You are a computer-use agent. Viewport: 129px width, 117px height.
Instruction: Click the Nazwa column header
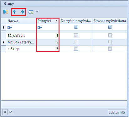tap(21, 21)
